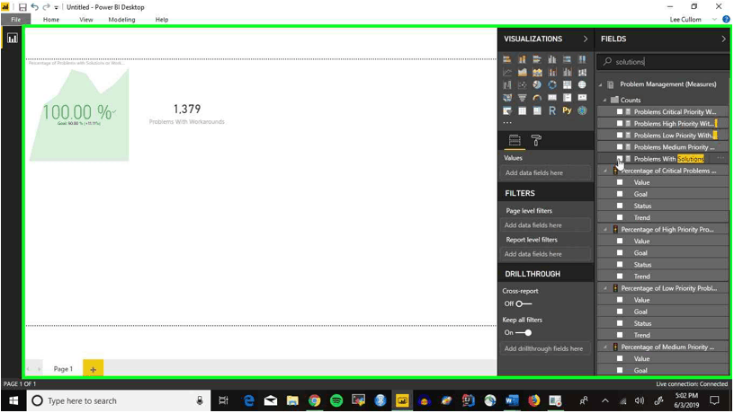Image resolution: width=734 pixels, height=413 pixels.
Task: Open Report view from left sidebar
Action: 13,39
